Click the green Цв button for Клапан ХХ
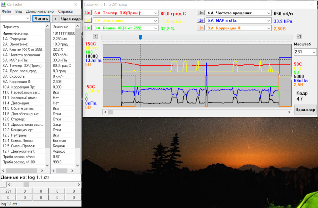This screenshot has width=318, height=208. pos(88,28)
